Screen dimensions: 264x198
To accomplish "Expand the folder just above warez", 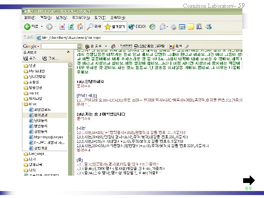I will (x=33, y=88).
